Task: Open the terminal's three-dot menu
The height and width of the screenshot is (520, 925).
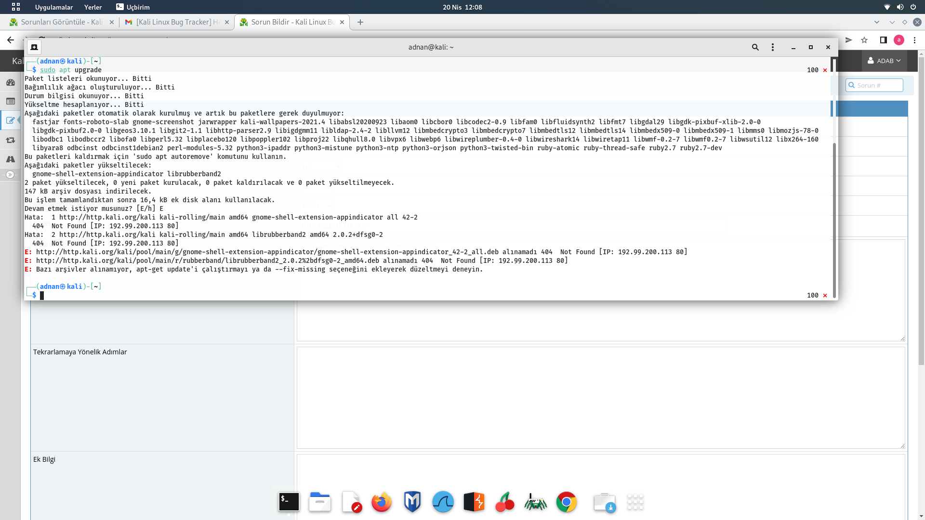Action: coord(773,47)
